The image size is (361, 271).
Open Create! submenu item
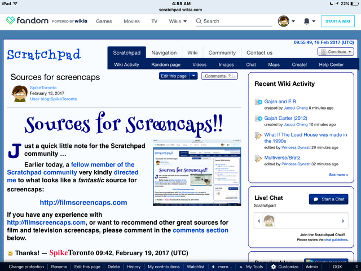[300, 65]
